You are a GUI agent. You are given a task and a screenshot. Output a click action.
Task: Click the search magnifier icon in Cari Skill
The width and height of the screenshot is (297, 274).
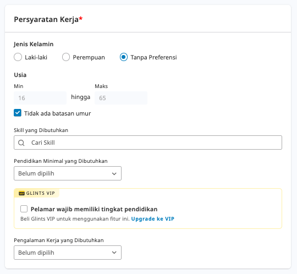tap(21, 143)
